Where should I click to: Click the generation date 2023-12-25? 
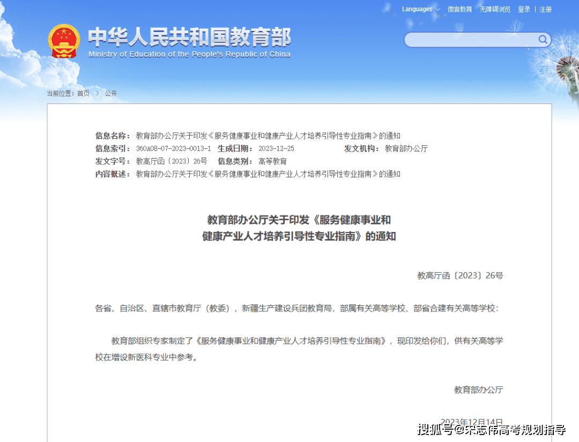276,149
